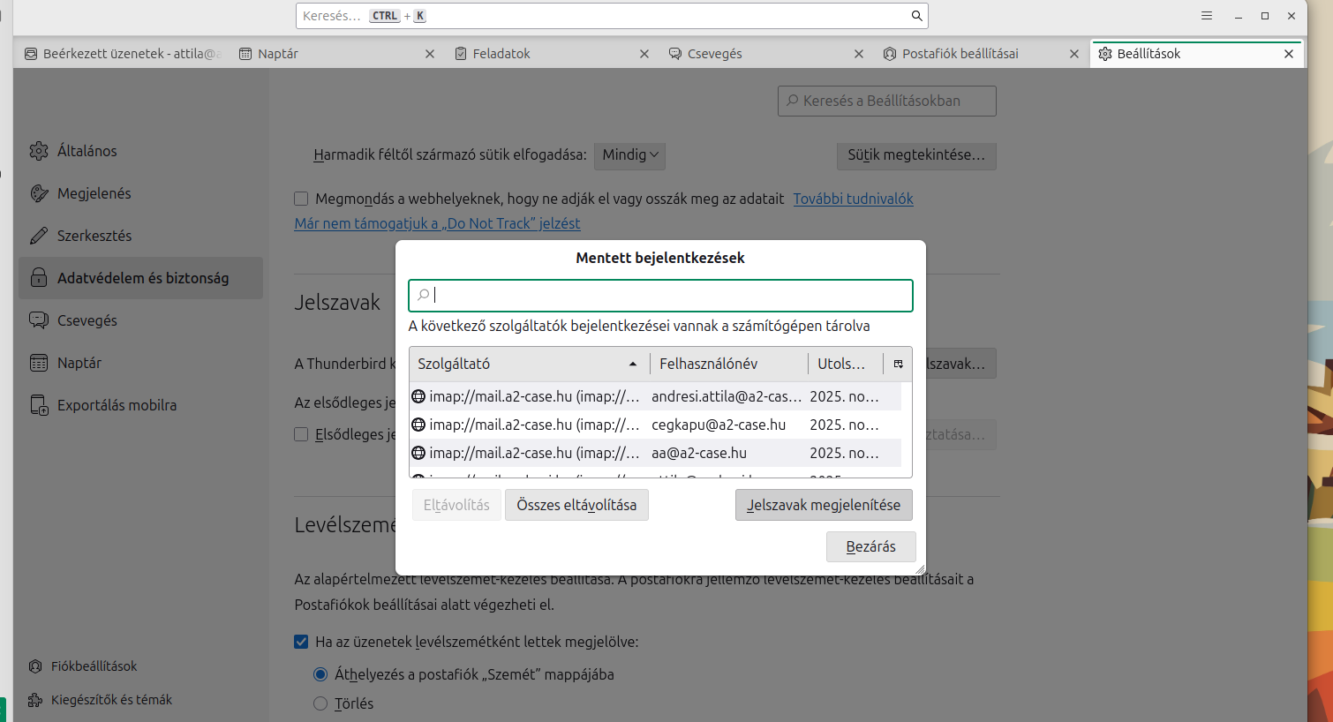The image size is (1333, 722).
Task: Open the column picker icon in logins table
Action: point(898,364)
